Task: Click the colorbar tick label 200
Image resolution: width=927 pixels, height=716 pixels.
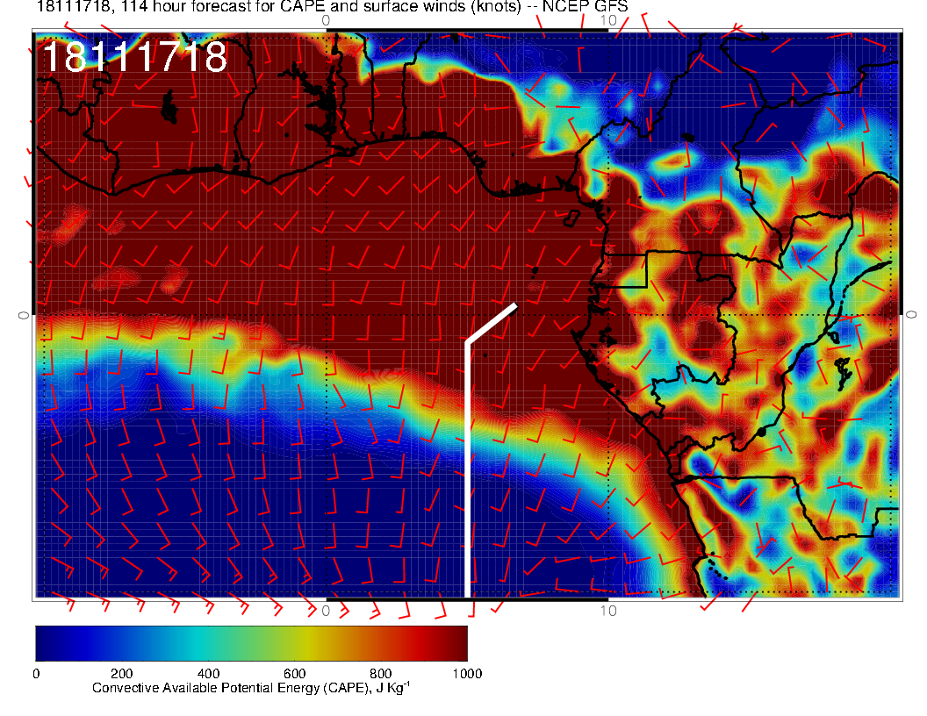Action: tap(122, 674)
